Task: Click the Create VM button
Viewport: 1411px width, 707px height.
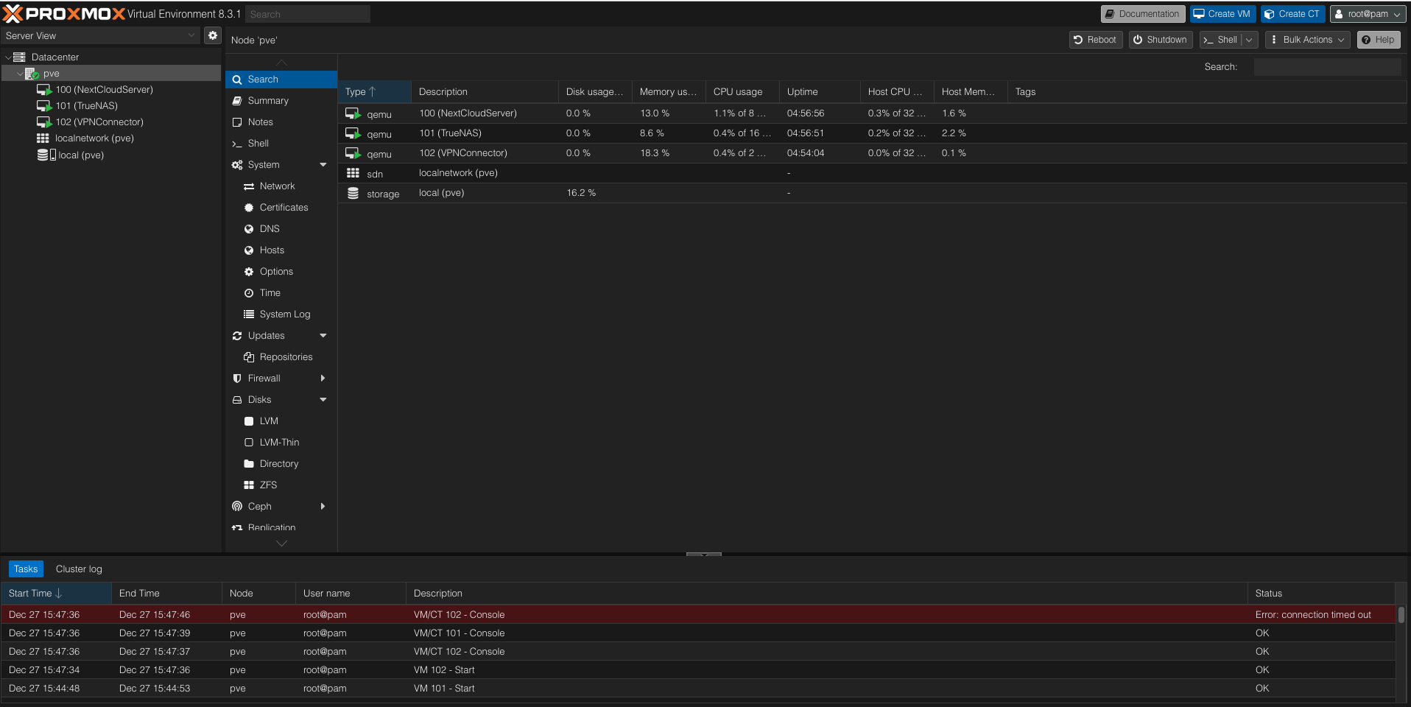Action: [1222, 14]
